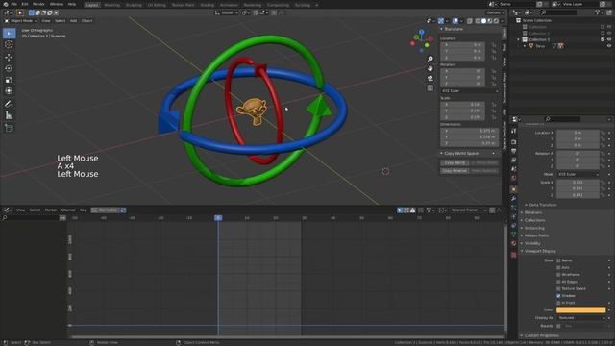Open the Tool properties tab icon
Image resolution: width=615 pixels, height=346 pixels.
[x=514, y=132]
